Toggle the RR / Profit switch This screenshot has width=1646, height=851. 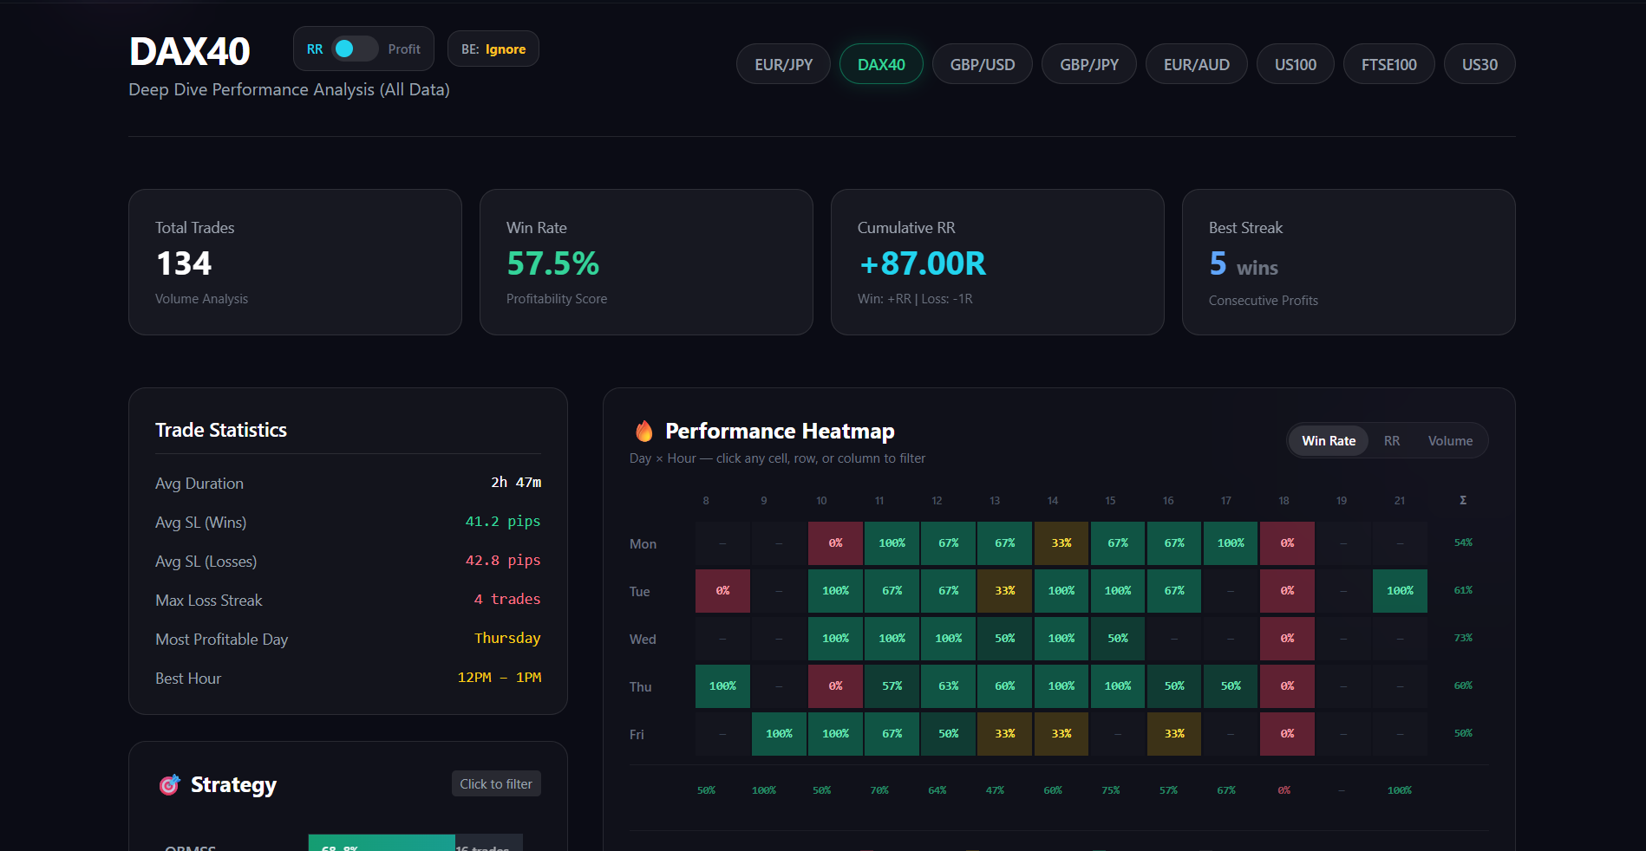pyautogui.click(x=355, y=49)
